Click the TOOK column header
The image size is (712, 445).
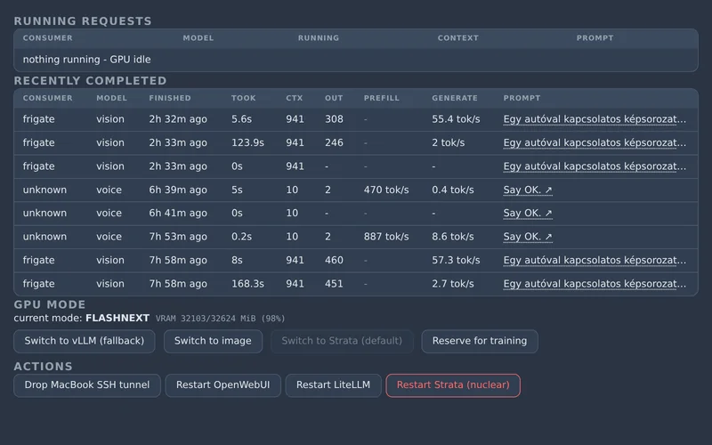click(x=243, y=98)
